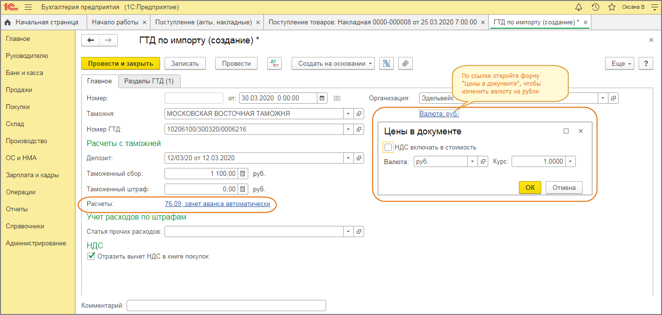Close the Начало работы tab

(144, 22)
